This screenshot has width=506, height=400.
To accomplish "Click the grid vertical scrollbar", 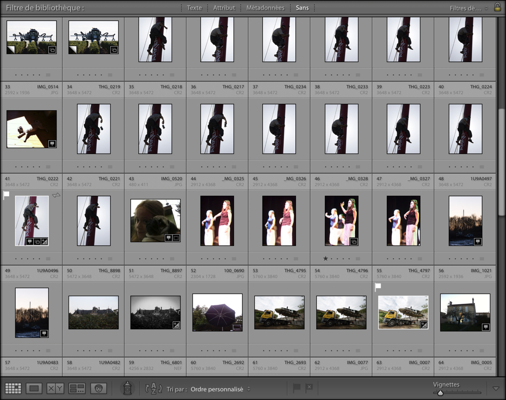I will [501, 163].
